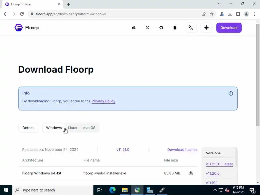Select v11.20.0 in Versions list

213,173
